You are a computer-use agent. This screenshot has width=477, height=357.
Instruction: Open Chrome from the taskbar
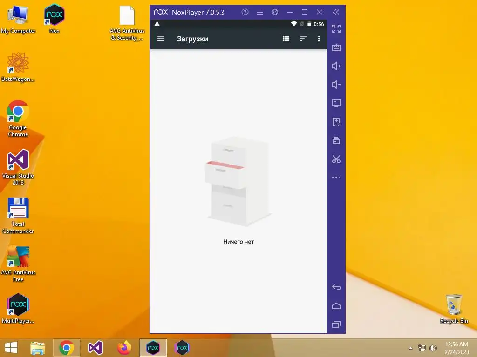tap(66, 348)
